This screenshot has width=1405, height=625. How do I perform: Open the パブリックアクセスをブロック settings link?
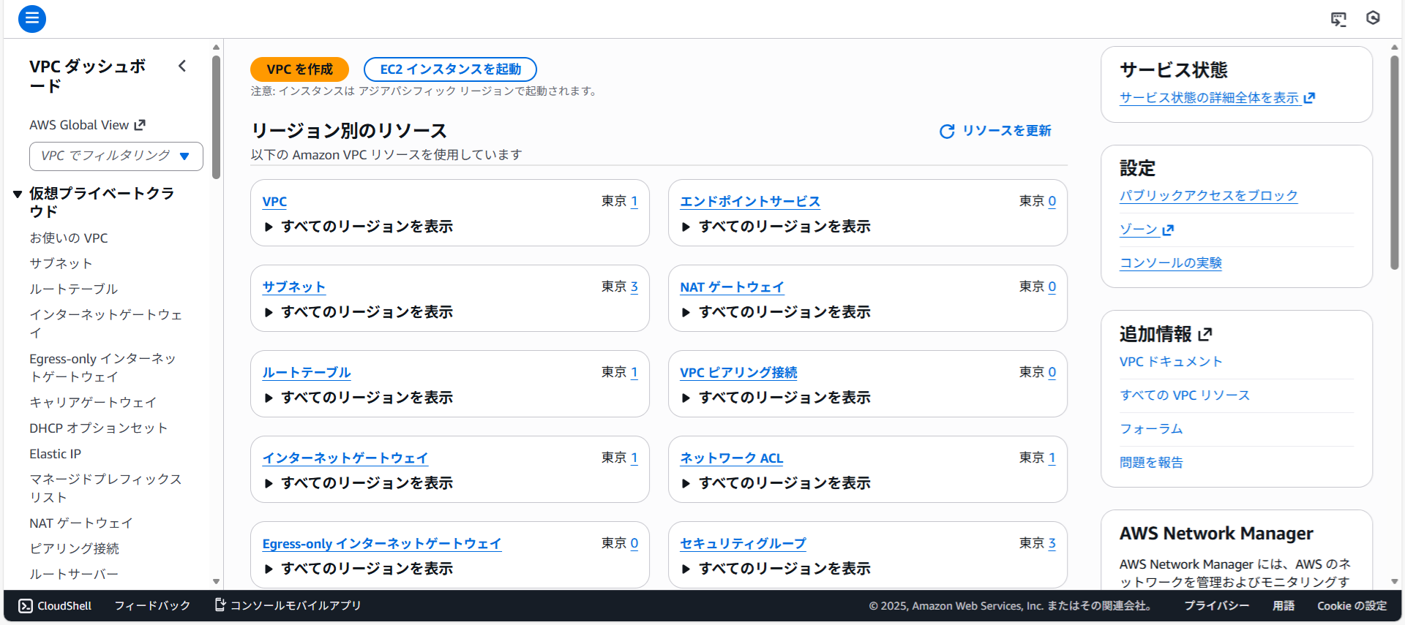pos(1208,196)
